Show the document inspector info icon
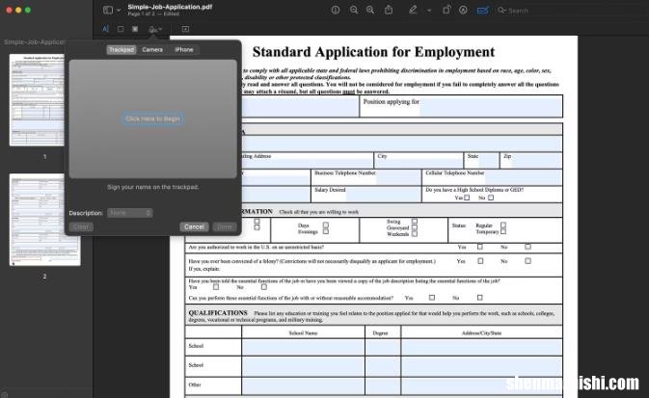649x398 pixels. (336, 10)
